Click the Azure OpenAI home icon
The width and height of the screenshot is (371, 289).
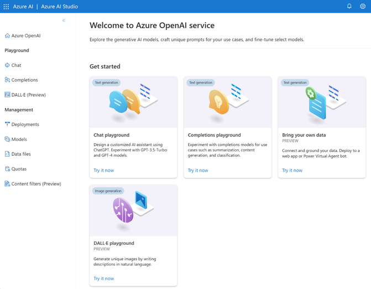pyautogui.click(x=7, y=36)
